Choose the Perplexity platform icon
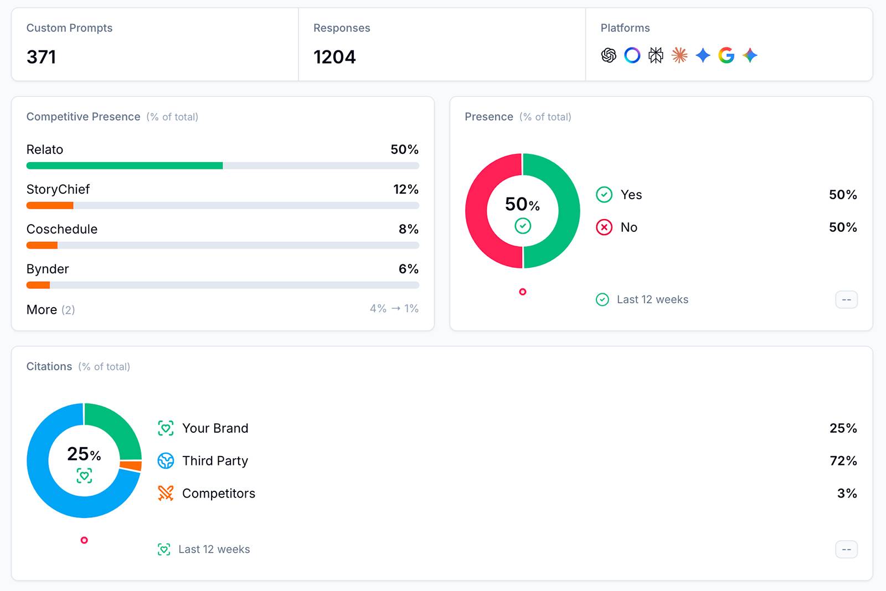This screenshot has height=591, width=886. (x=656, y=55)
